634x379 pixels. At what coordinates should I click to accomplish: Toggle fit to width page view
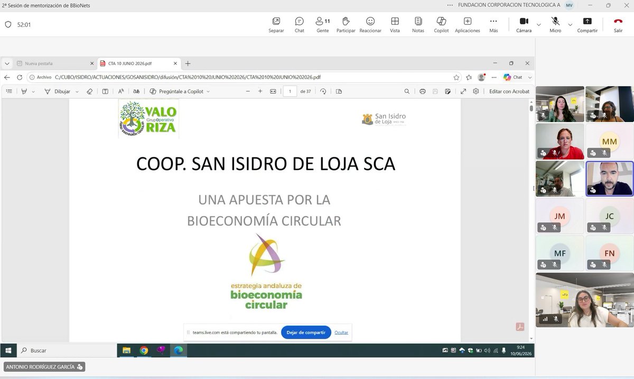click(x=273, y=91)
